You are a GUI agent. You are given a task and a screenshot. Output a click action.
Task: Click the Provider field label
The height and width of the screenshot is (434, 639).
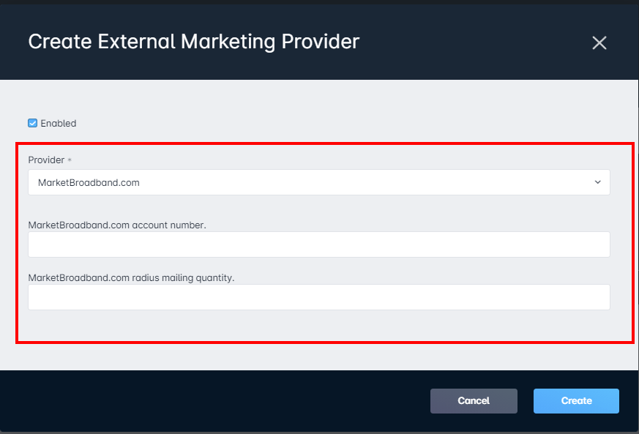[45, 160]
